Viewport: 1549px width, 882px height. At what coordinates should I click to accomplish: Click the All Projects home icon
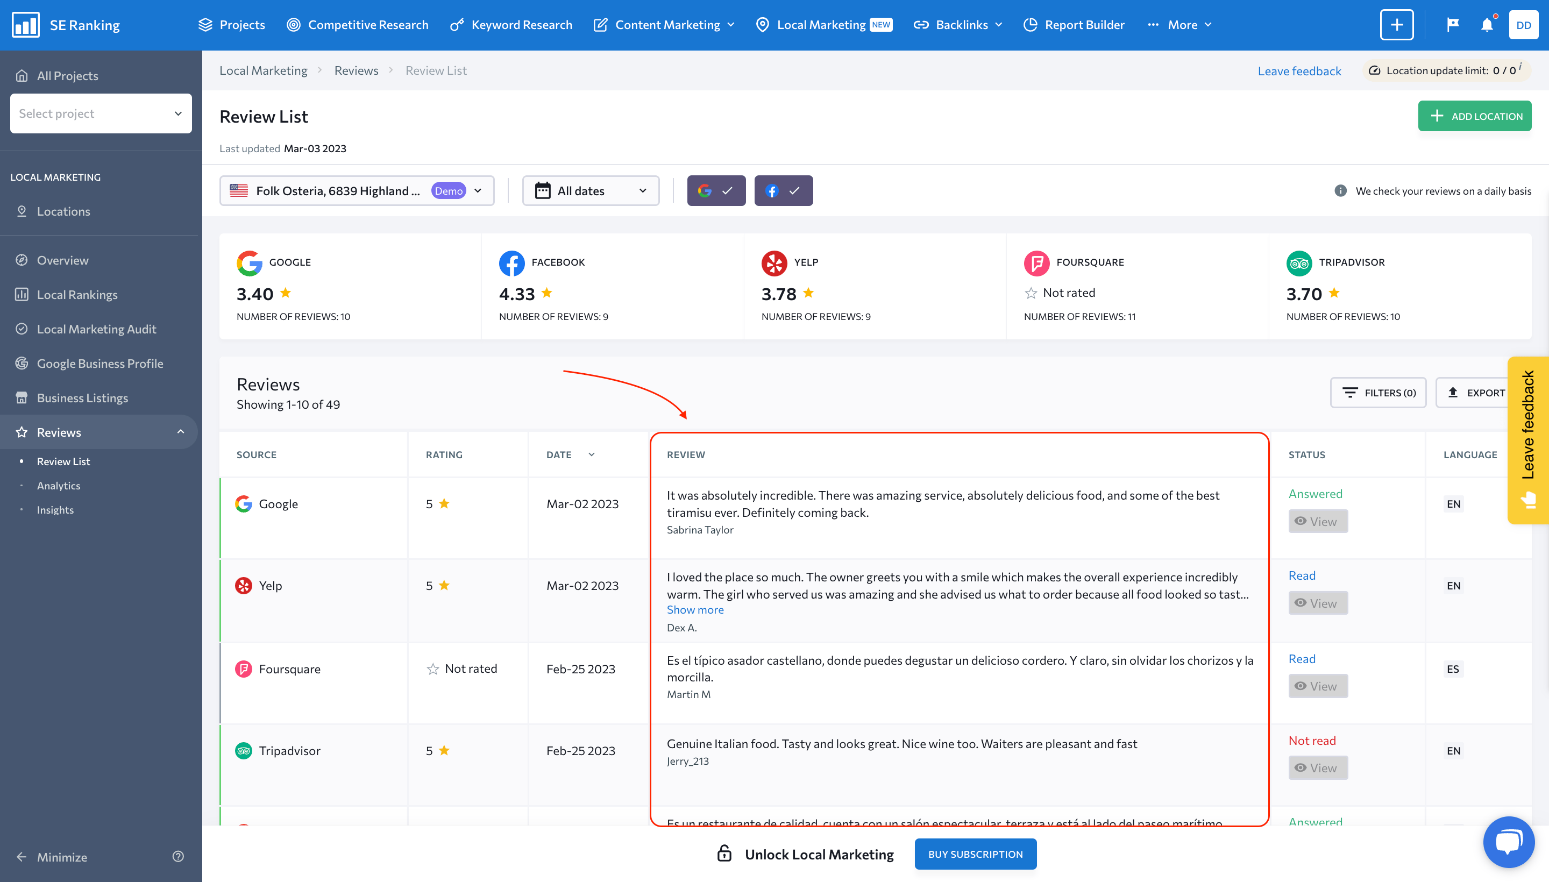coord(22,76)
